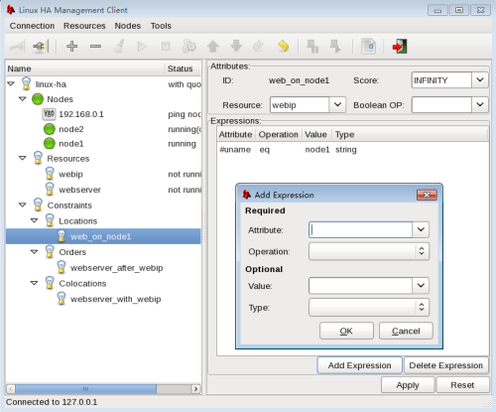Click the document view toolbar icon

pos(368,47)
